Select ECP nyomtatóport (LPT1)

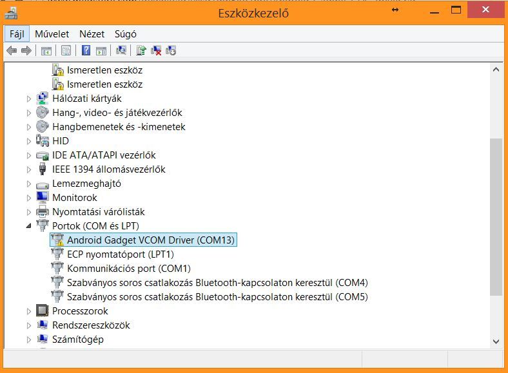click(120, 254)
